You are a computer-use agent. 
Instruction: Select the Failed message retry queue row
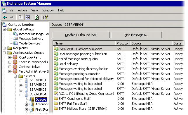point(119,59)
